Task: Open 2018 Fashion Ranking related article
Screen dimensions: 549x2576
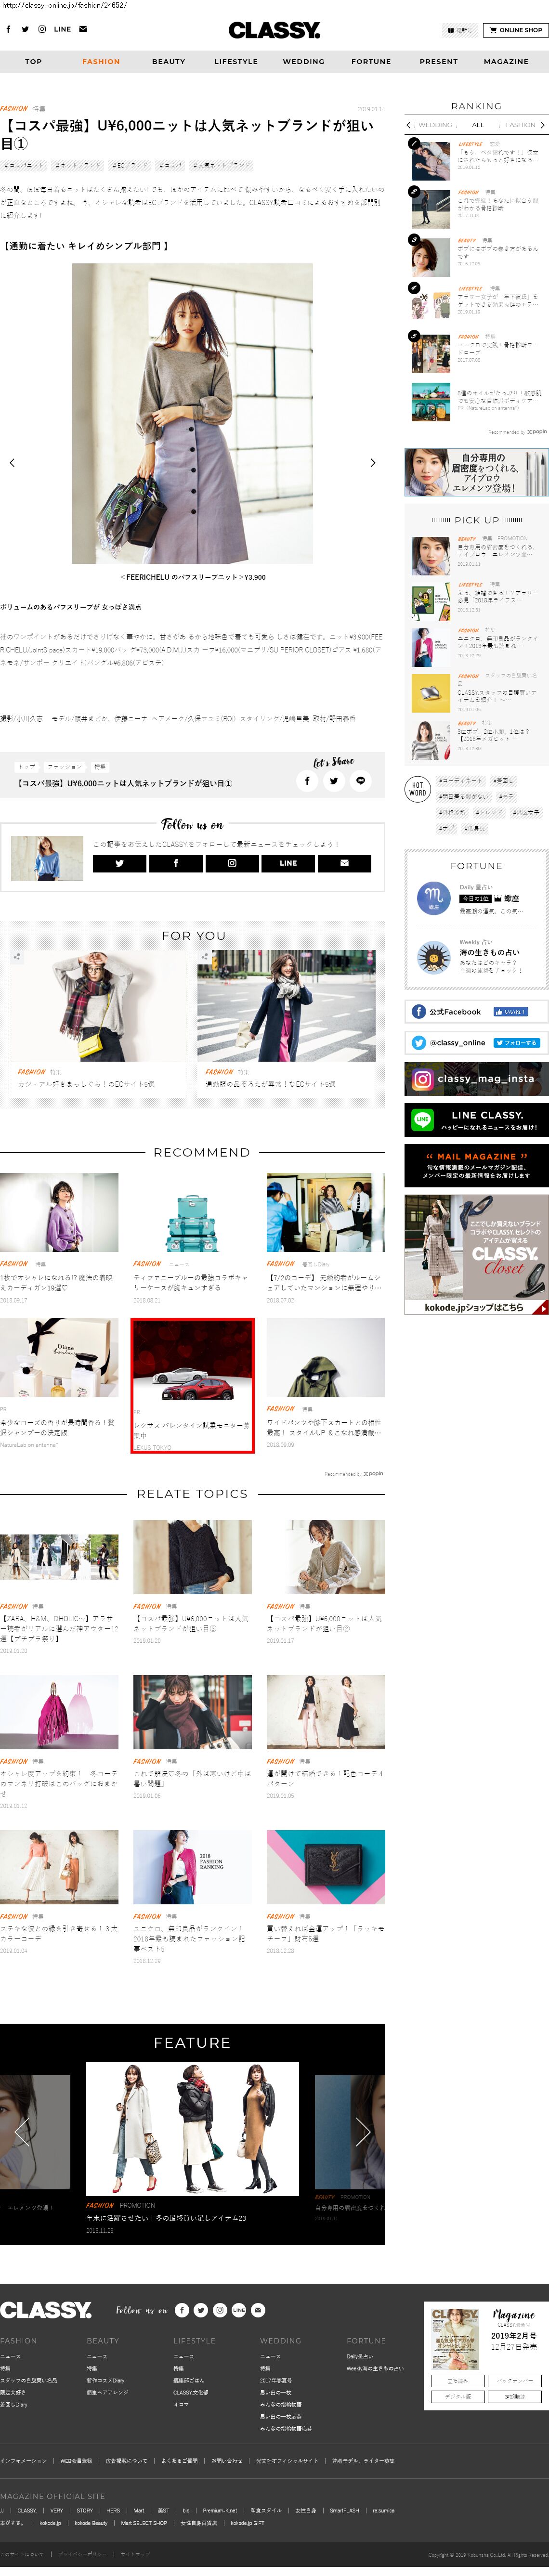Action: click(x=193, y=1868)
